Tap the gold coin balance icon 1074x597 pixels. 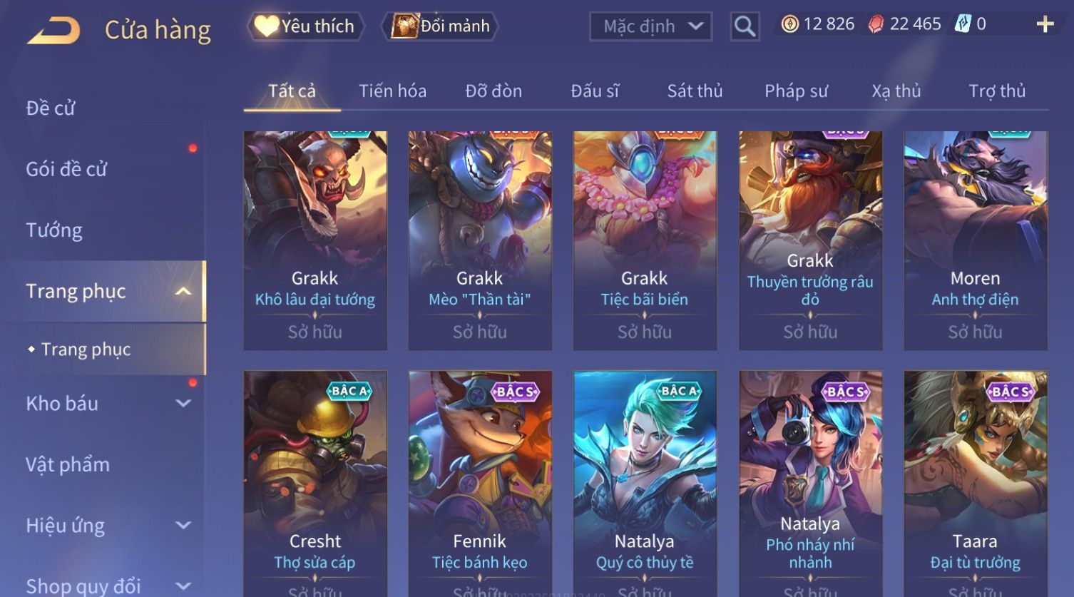[789, 25]
